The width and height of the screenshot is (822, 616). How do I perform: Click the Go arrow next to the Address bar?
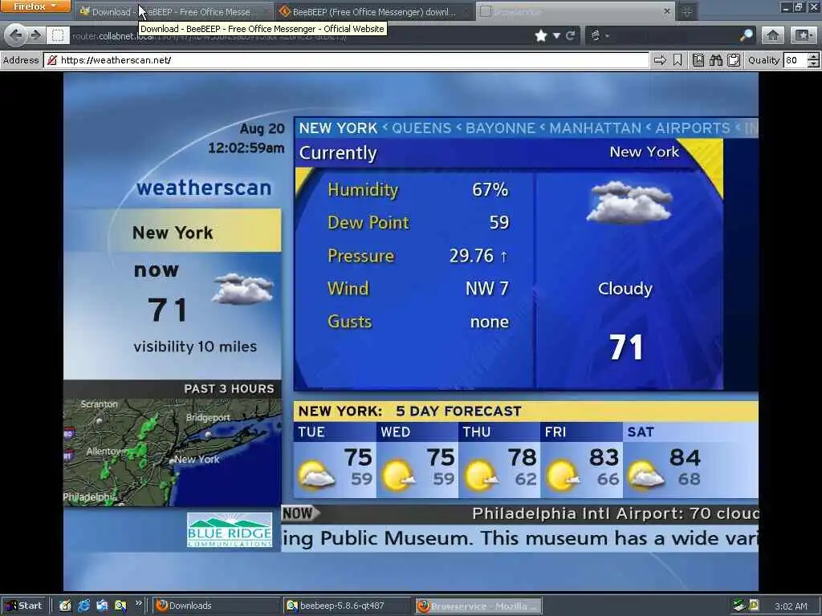[x=660, y=60]
